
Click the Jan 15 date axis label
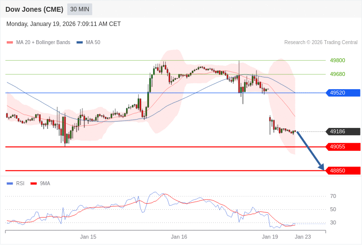point(88,237)
